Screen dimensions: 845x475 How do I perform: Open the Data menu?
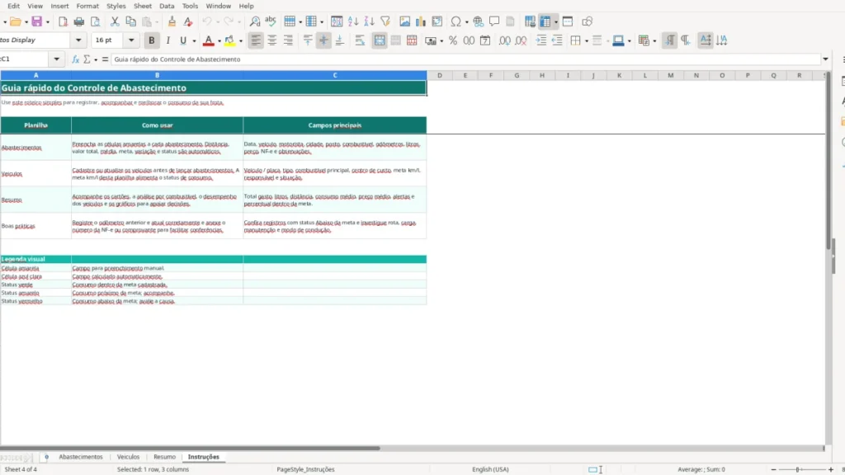(167, 6)
